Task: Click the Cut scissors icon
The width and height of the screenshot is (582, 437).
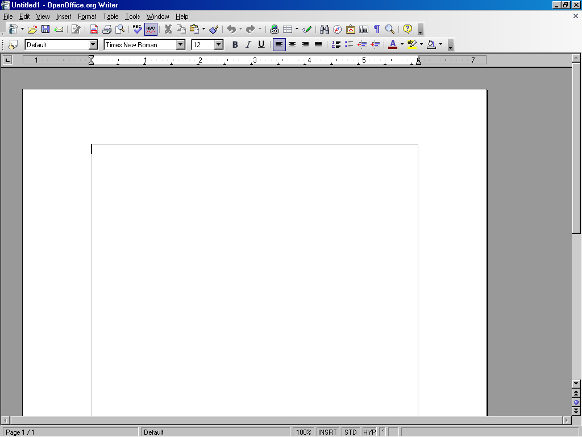Action: 168,29
